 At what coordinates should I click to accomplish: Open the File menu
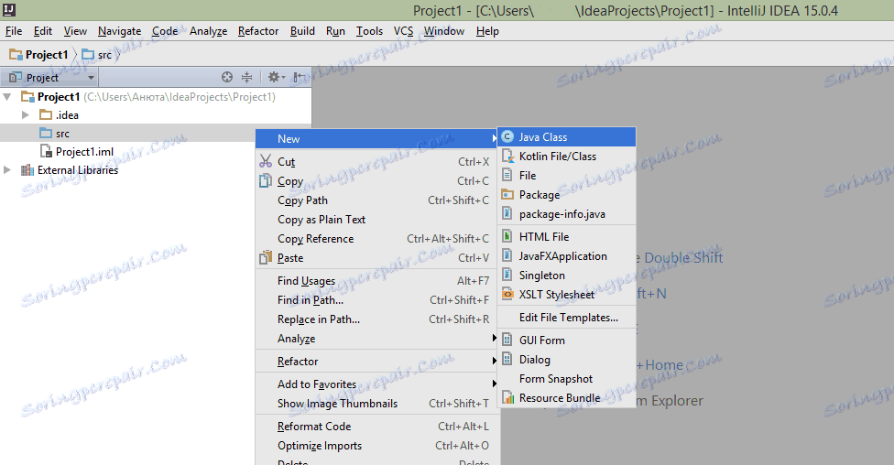[14, 31]
